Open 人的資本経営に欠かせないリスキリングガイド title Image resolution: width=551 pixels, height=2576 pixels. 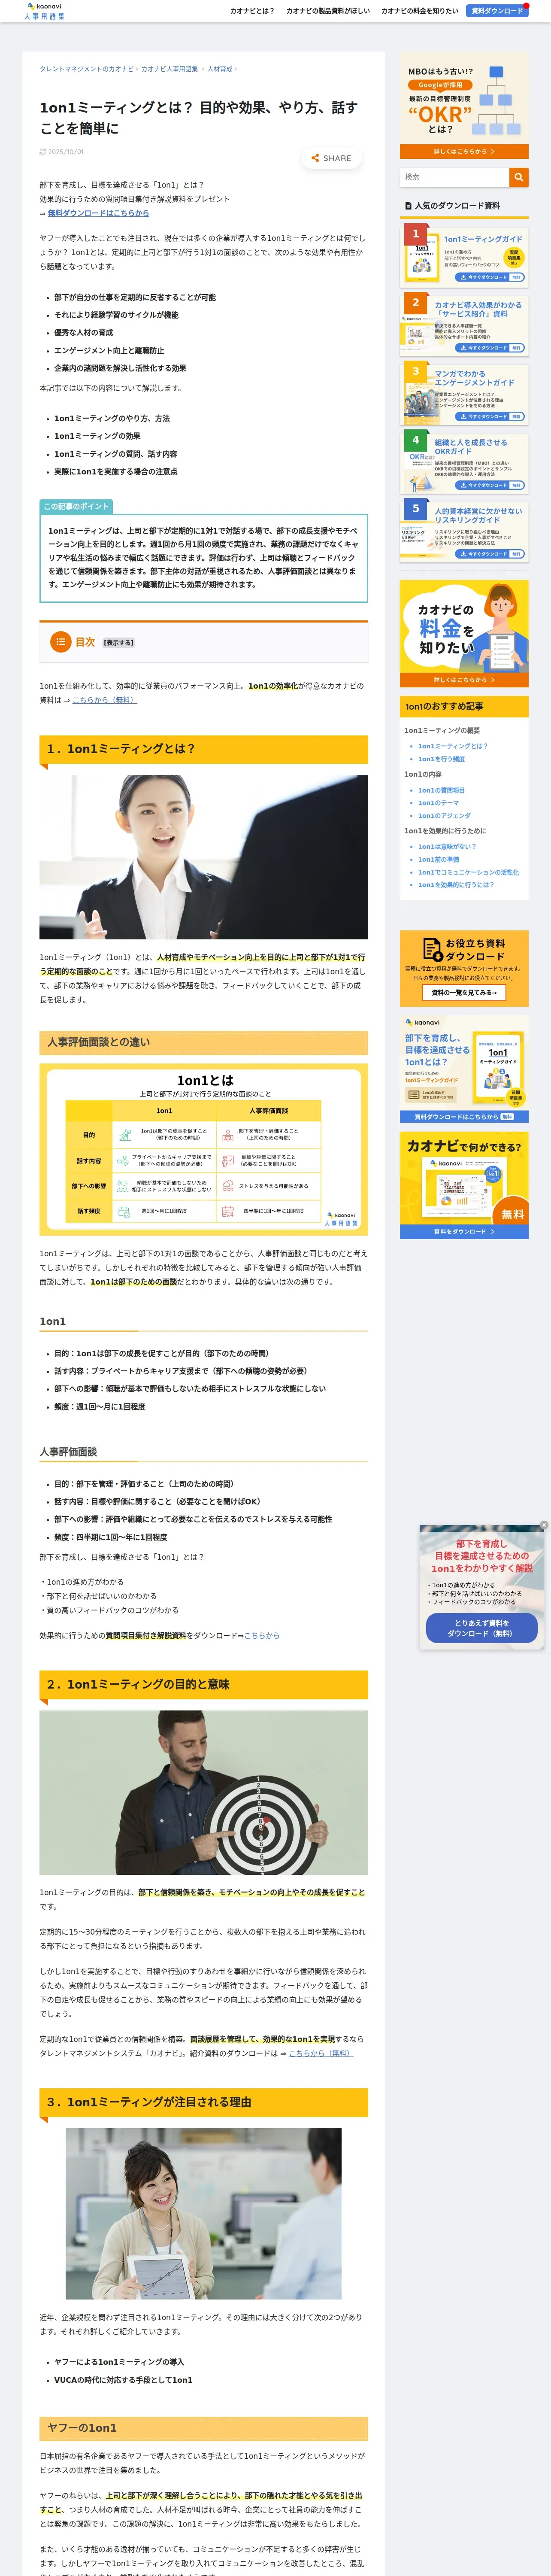[478, 515]
